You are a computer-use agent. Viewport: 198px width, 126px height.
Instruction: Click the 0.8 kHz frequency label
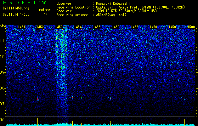(x=3, y=88)
